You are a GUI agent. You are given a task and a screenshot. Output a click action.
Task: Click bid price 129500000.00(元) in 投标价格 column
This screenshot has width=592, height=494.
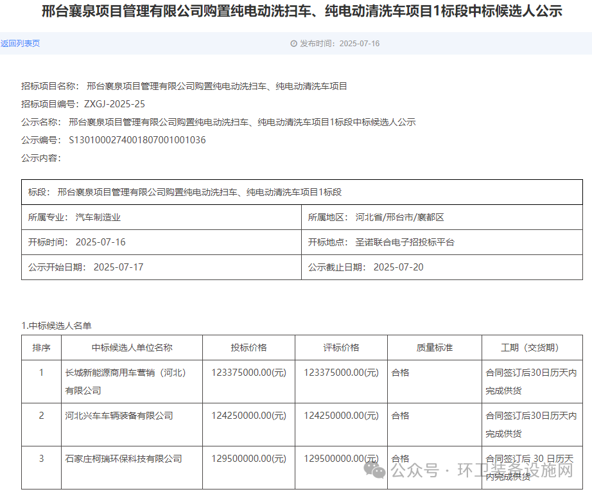[248, 459]
